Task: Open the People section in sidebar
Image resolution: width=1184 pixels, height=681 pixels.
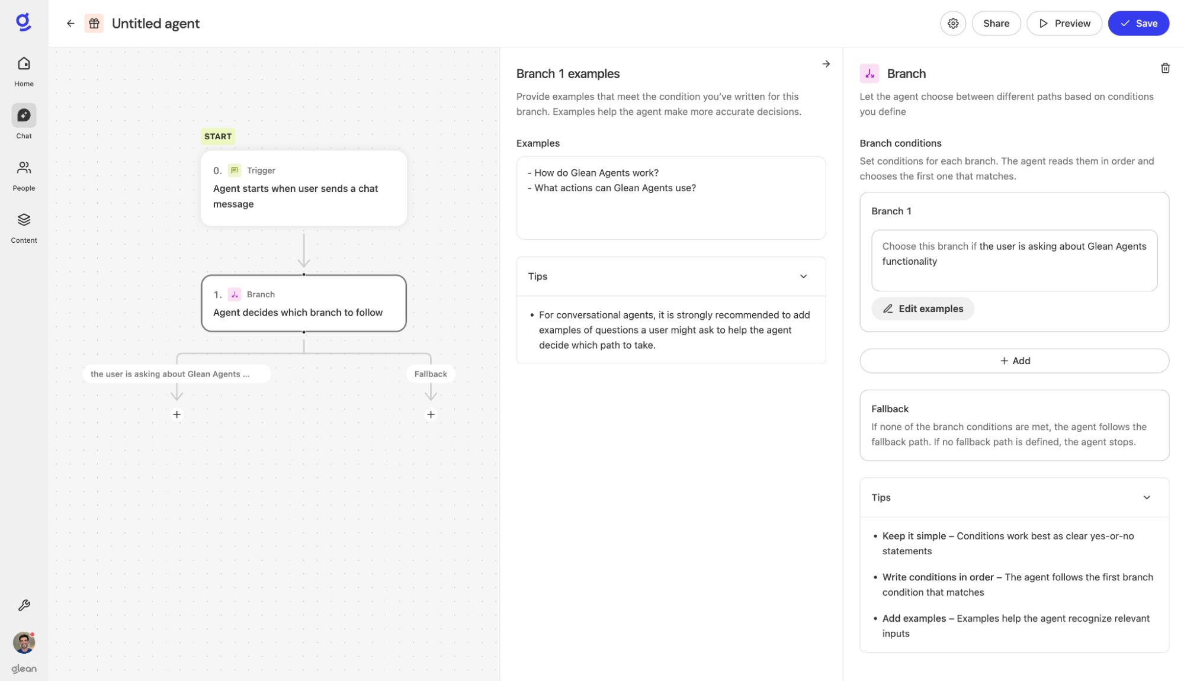Action: [24, 175]
